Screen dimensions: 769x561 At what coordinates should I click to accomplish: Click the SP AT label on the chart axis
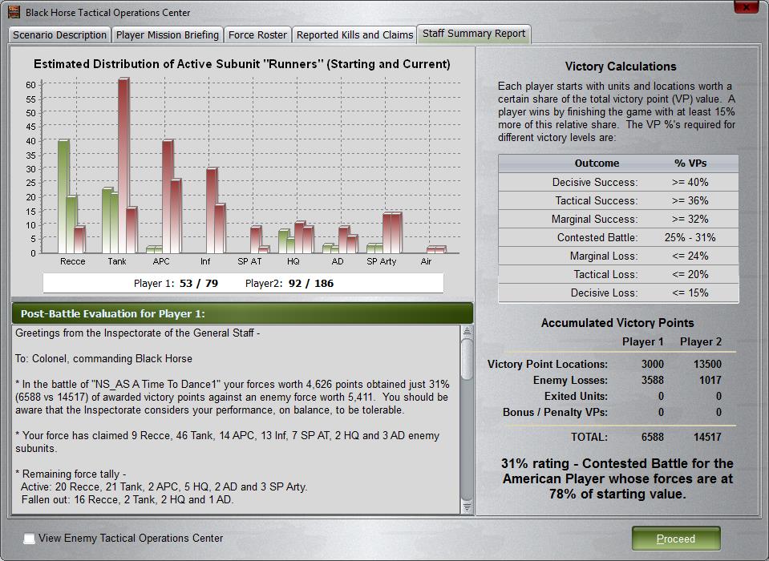249,261
